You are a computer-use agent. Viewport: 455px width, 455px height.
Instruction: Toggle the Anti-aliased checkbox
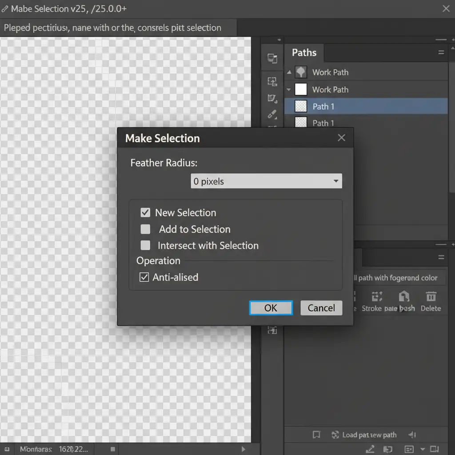click(144, 277)
